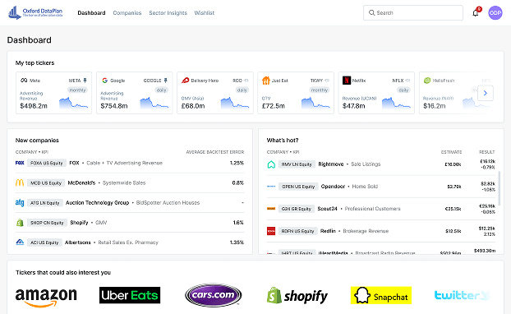The image size is (511, 314).
Task: Select the FOXA US Equity tag
Action: click(x=47, y=163)
